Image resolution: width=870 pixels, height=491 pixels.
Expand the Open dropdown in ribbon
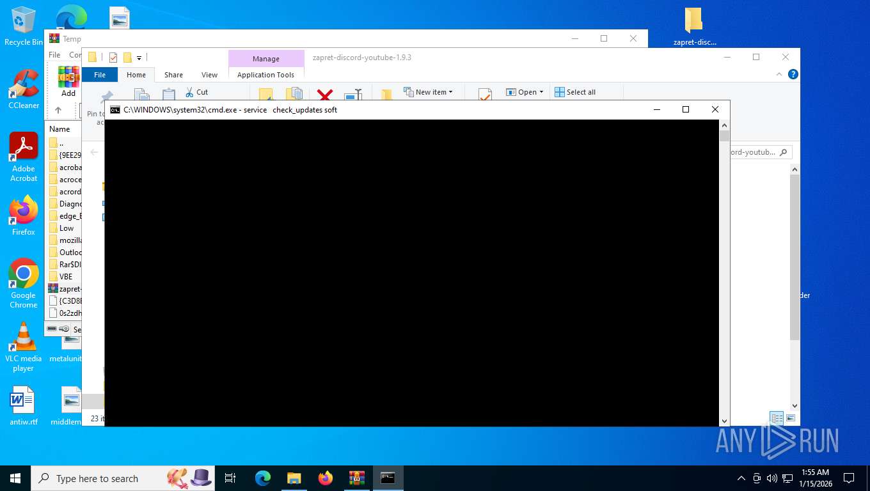[541, 92]
